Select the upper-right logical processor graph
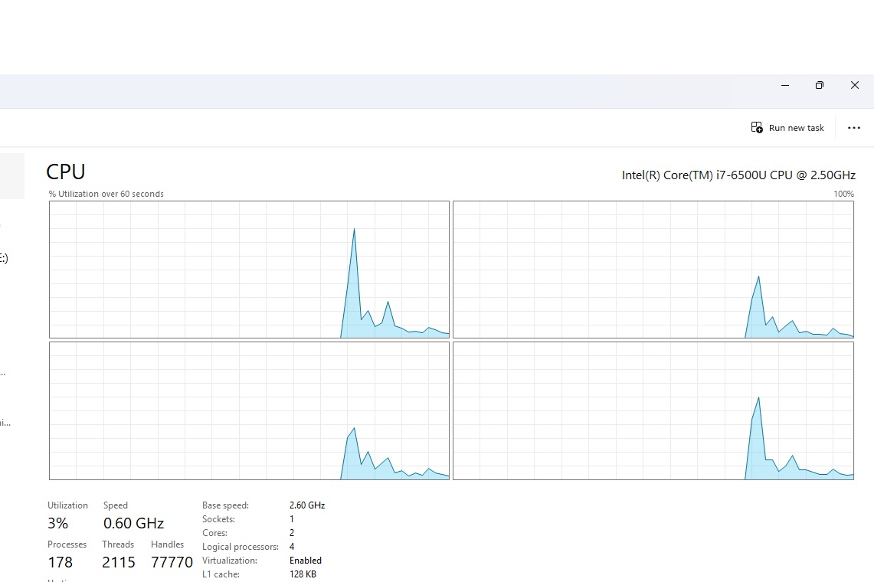This screenshot has width=874, height=582. [x=653, y=270]
